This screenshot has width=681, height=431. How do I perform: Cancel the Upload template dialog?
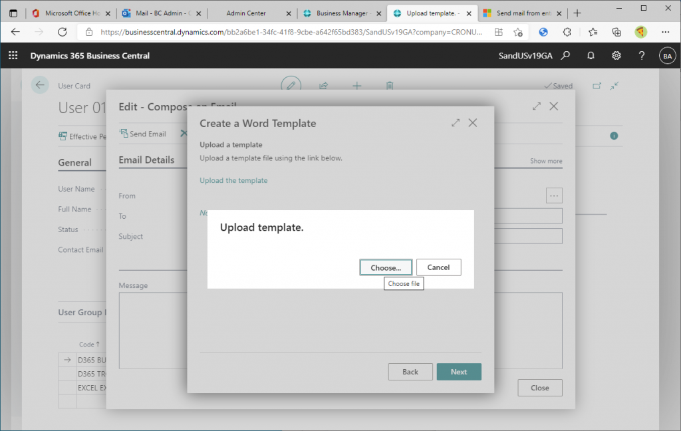point(438,267)
